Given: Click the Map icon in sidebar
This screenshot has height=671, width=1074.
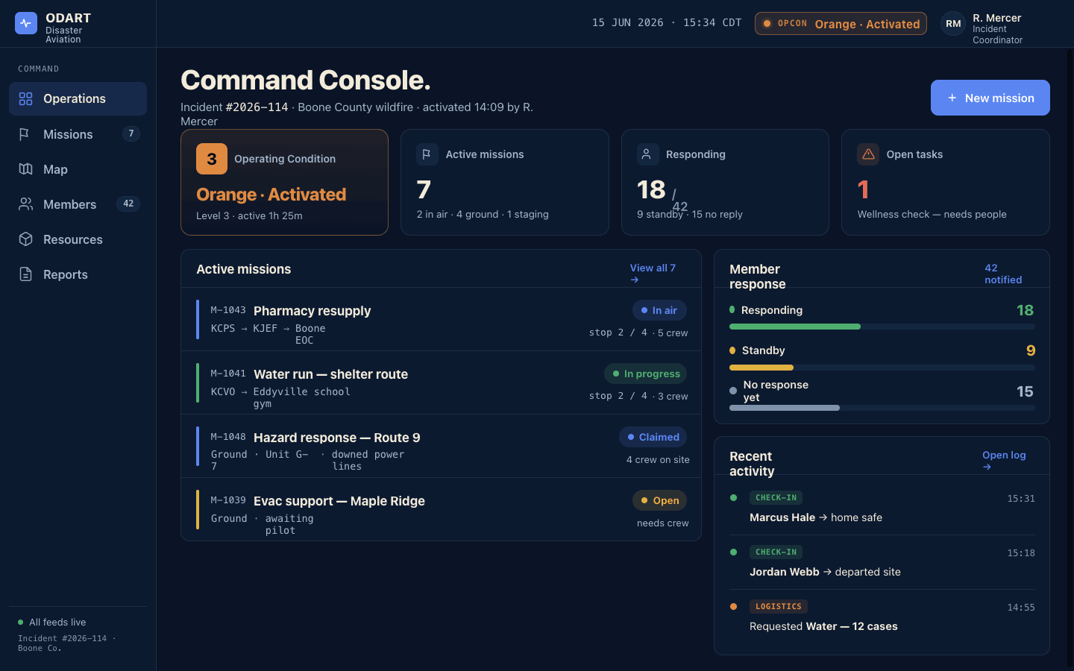Looking at the screenshot, I should (x=26, y=169).
